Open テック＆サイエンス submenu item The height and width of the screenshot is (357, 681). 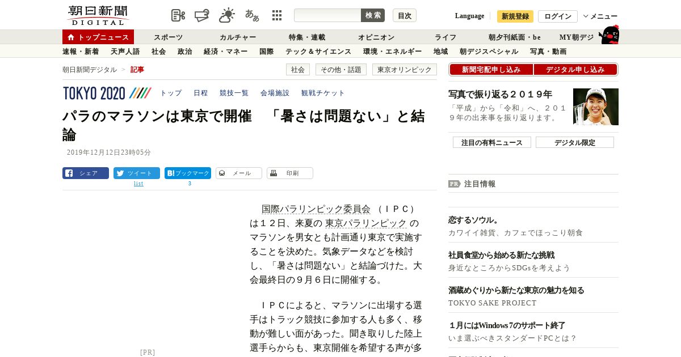tap(318, 51)
